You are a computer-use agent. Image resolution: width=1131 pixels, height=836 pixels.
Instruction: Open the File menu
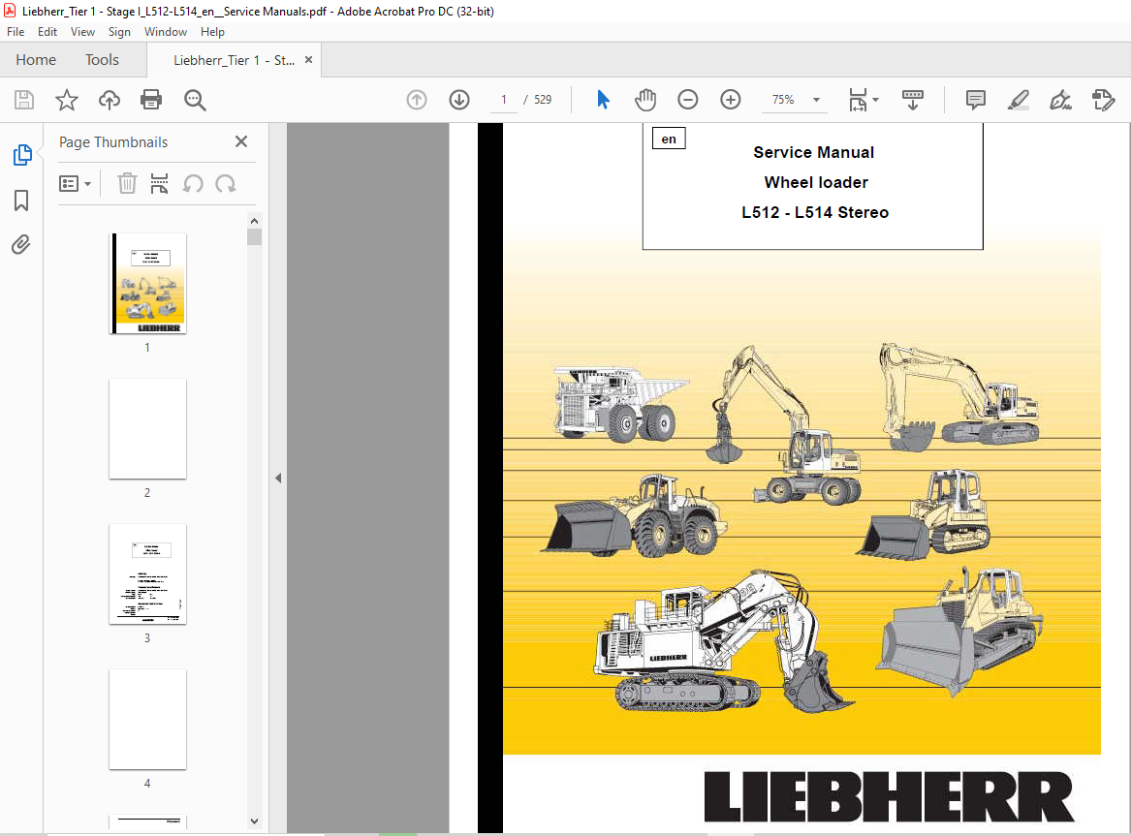tap(16, 32)
